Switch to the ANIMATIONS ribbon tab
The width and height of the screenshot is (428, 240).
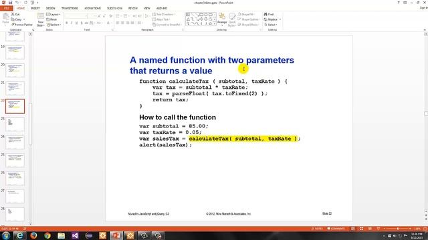pyautogui.click(x=92, y=9)
